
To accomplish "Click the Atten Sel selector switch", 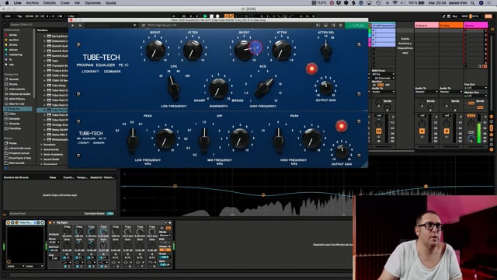I will point(326,50).
